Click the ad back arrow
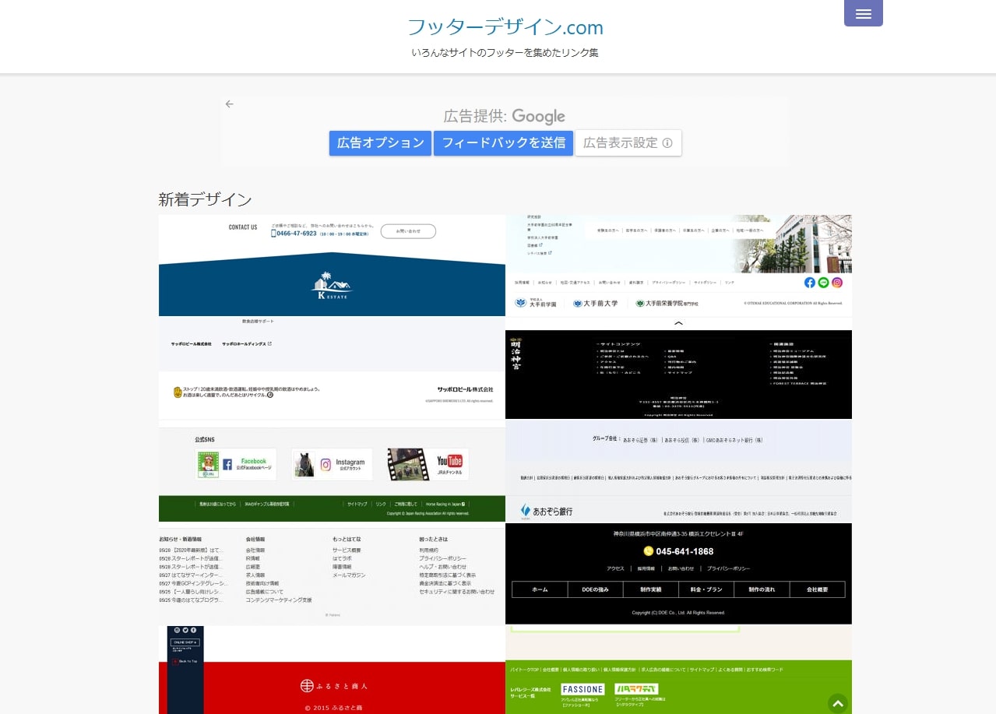The width and height of the screenshot is (996, 714). point(229,104)
